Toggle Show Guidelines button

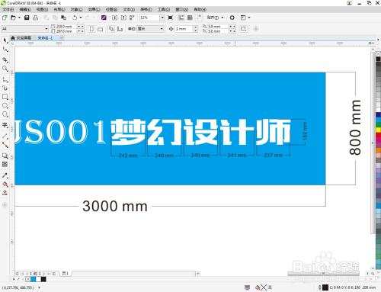[x=199, y=18]
